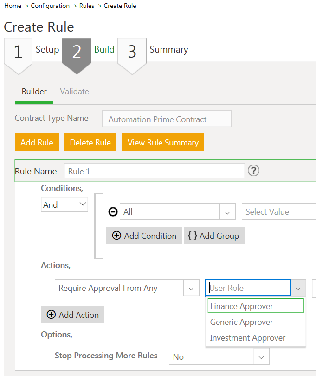Click into the Rule Name text field
This screenshot has height=376, width=316.
(154, 171)
